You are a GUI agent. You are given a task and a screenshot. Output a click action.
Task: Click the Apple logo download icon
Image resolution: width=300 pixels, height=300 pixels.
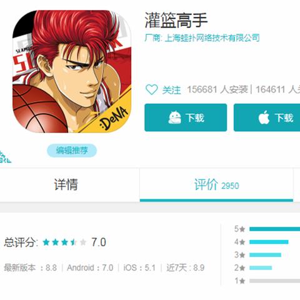coord(264,117)
